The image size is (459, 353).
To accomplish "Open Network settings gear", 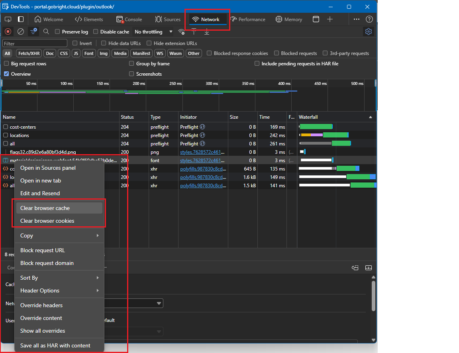I will coord(369,31).
